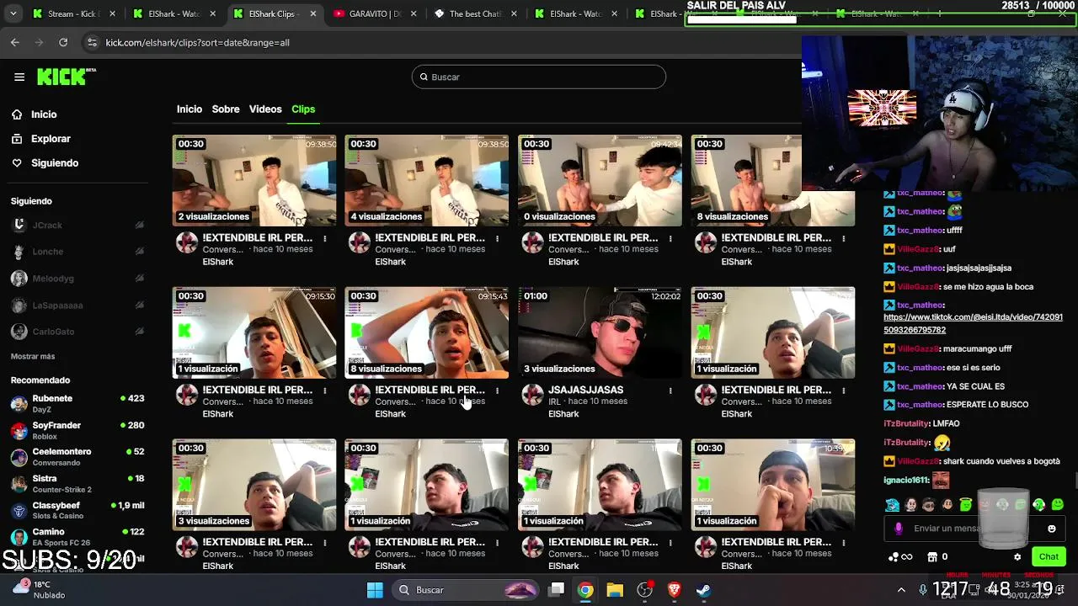
Task: Toggle notifications icon next to CarloGato
Action: click(x=140, y=332)
